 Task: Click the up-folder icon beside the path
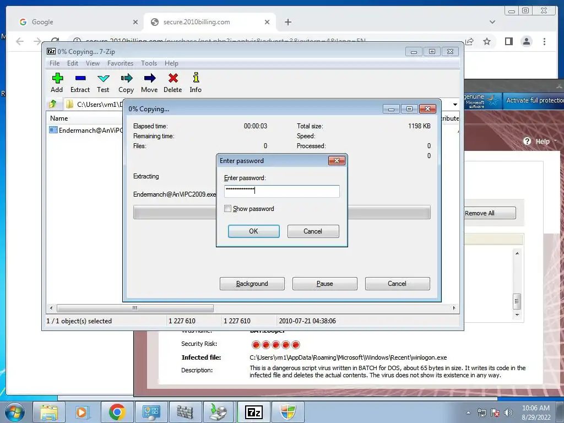(x=53, y=104)
